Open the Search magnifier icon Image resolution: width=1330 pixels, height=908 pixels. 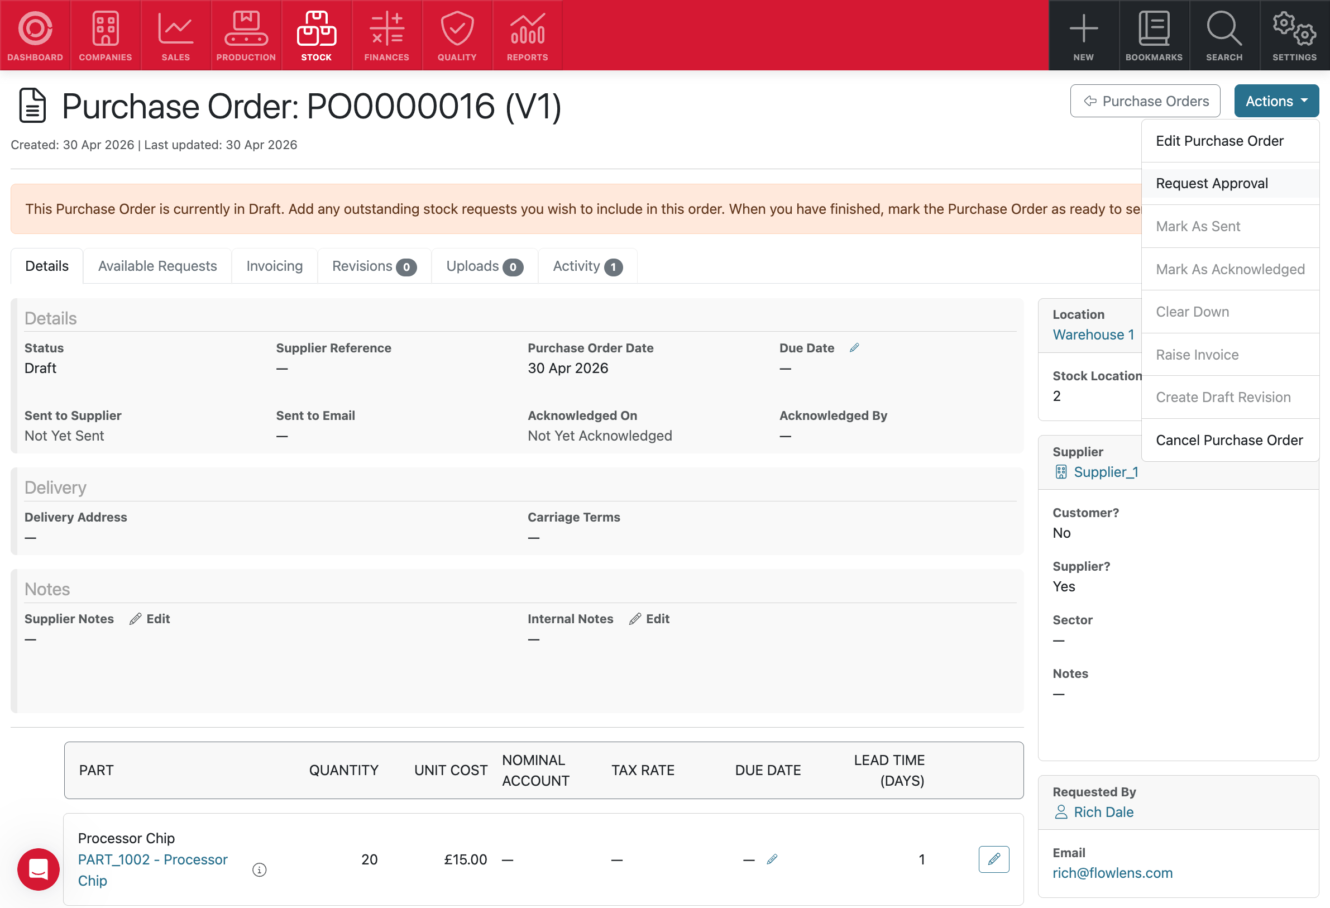click(1224, 35)
